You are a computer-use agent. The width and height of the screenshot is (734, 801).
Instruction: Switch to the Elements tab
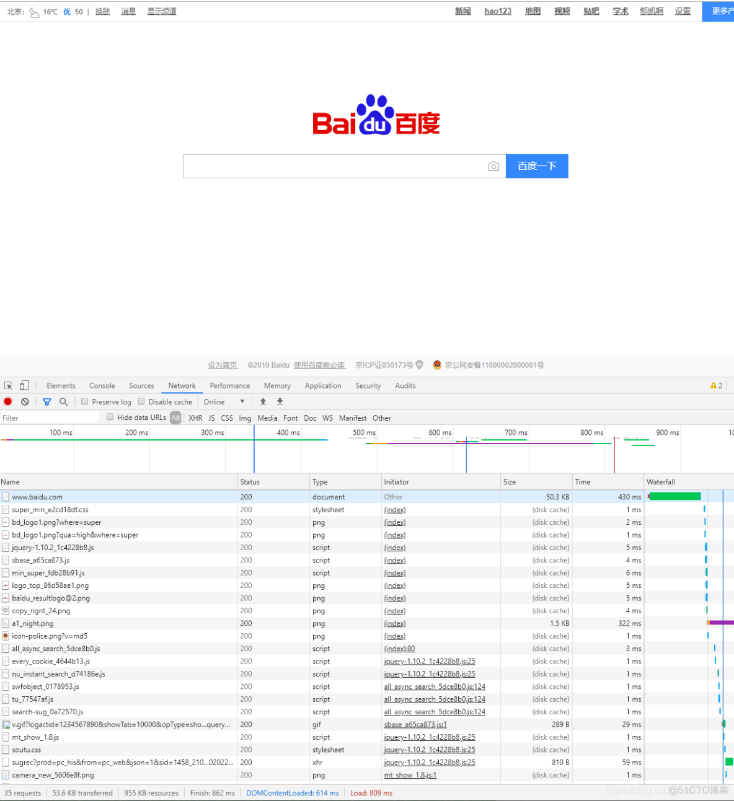tap(61, 385)
